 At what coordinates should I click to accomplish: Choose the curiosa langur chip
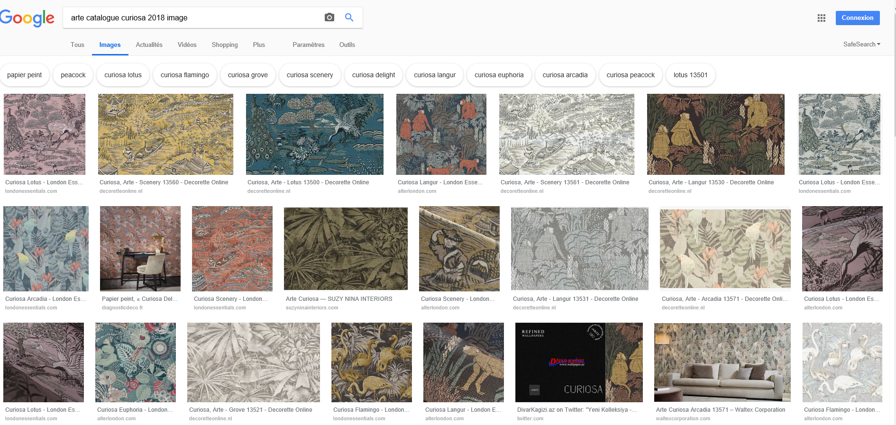[x=435, y=75]
